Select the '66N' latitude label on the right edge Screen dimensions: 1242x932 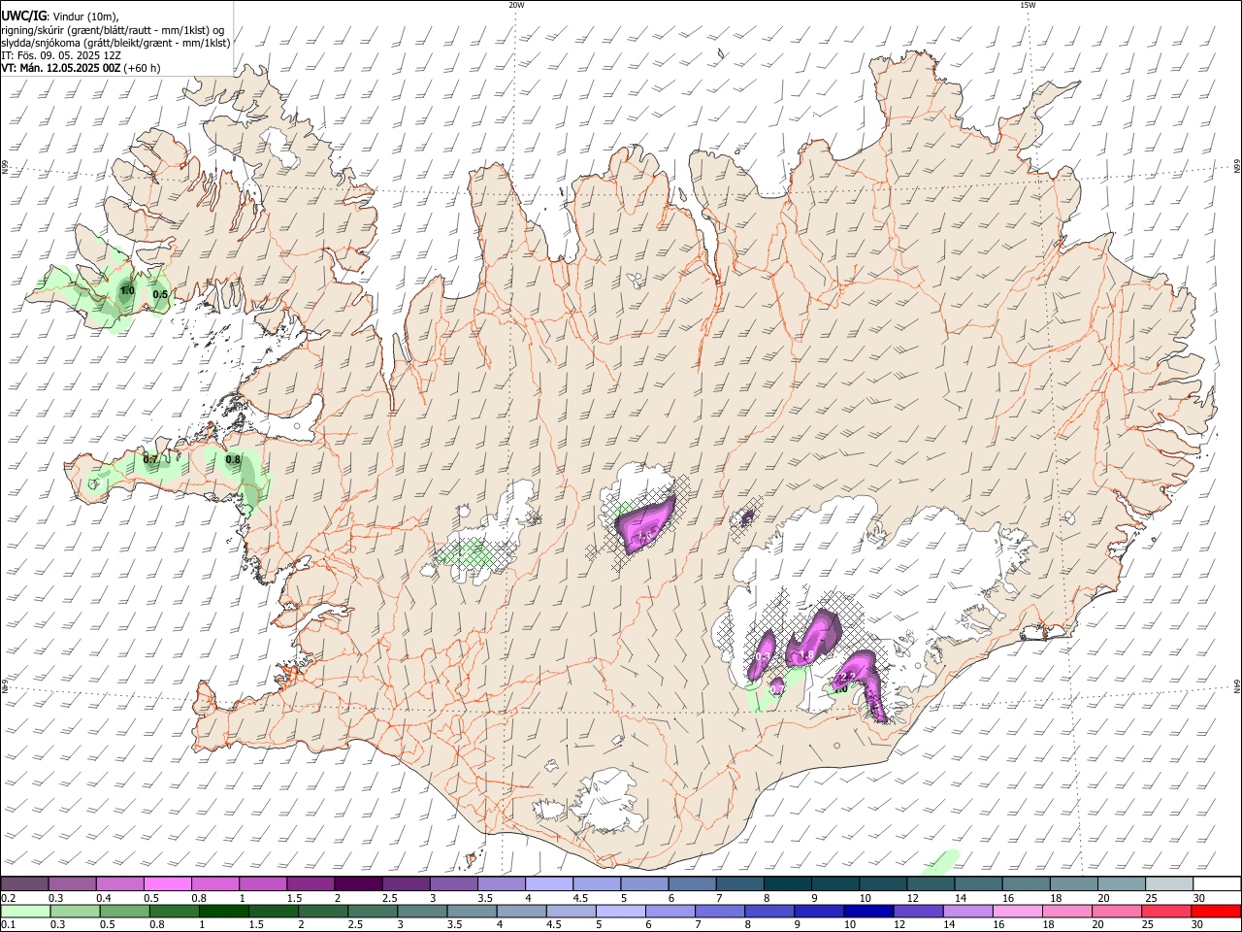tap(1237, 167)
